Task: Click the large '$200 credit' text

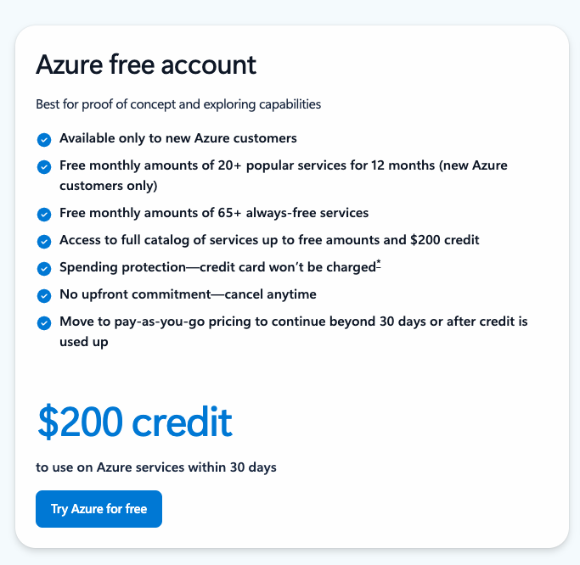Action: tap(135, 422)
